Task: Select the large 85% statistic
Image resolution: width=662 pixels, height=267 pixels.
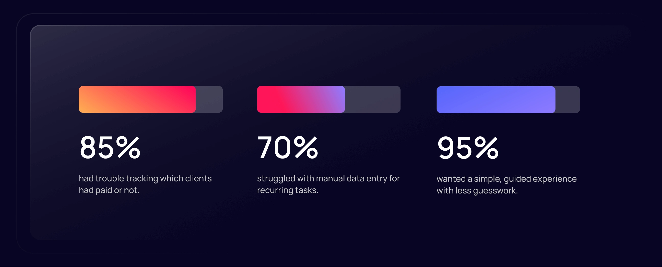Action: [x=110, y=147]
